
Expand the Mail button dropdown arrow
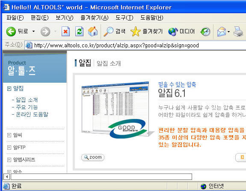(228, 32)
